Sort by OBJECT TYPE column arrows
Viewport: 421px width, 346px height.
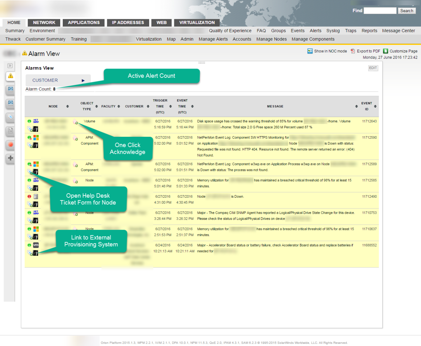pyautogui.click(x=96, y=106)
